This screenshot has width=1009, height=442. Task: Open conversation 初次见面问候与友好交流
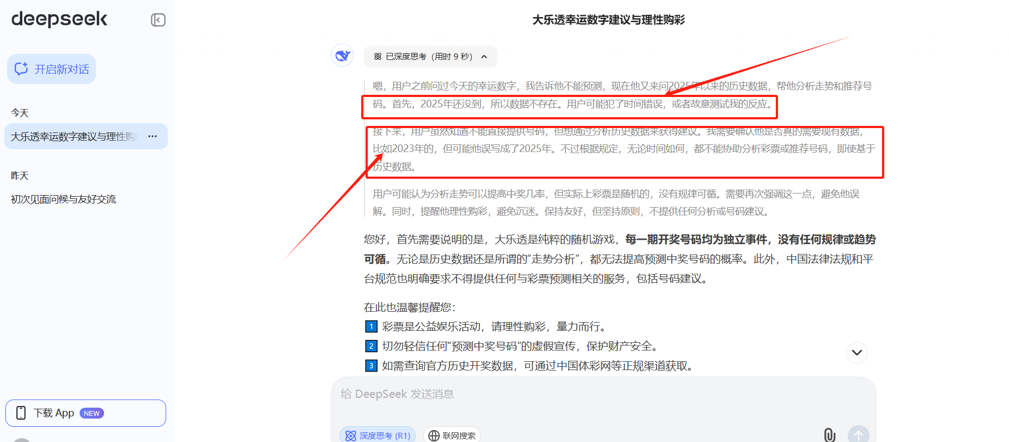63,199
